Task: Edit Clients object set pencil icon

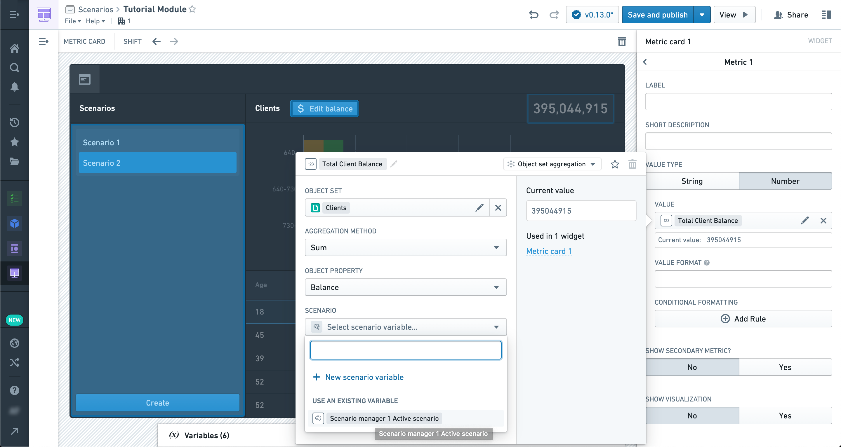Action: [479, 208]
